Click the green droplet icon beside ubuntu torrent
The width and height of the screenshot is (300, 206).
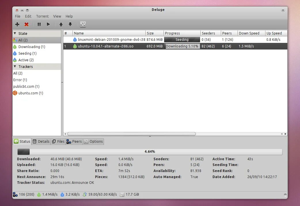click(x=75, y=46)
